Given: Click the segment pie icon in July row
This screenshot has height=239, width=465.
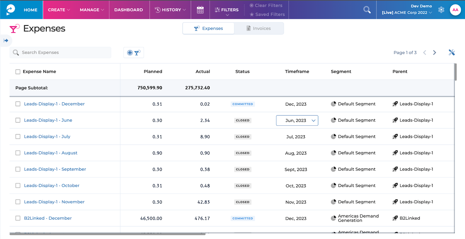Looking at the screenshot, I should tap(333, 136).
